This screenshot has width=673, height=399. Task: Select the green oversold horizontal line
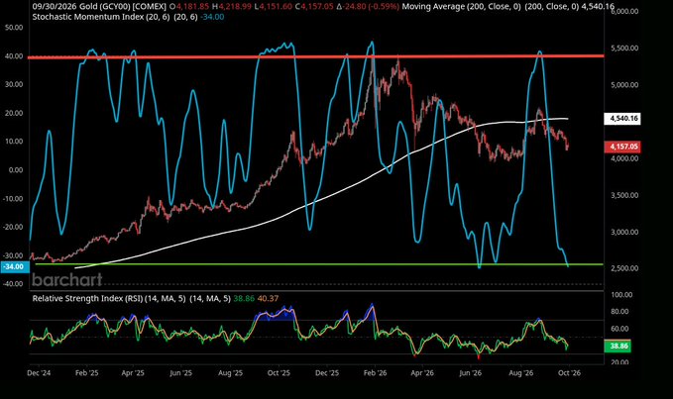[318, 264]
